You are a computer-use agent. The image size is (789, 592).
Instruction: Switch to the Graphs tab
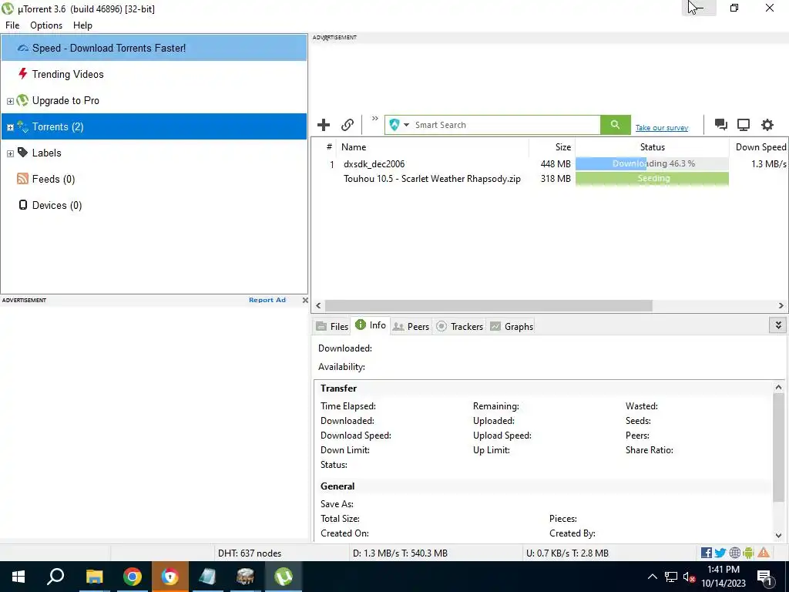point(512,327)
